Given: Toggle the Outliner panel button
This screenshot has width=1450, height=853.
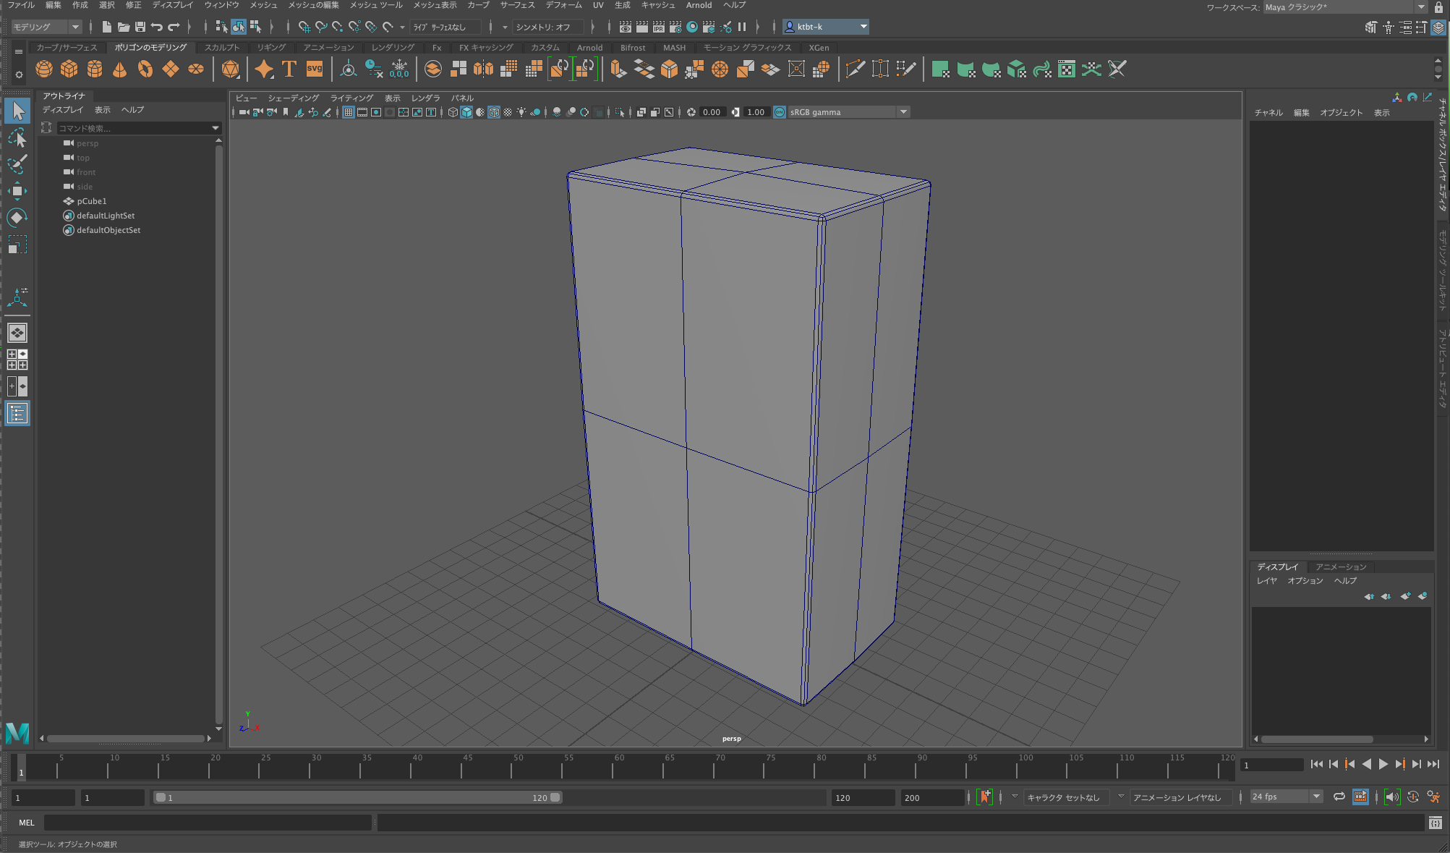Looking at the screenshot, I should (x=17, y=414).
